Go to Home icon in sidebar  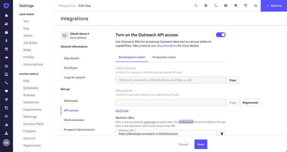[x=6, y=15]
